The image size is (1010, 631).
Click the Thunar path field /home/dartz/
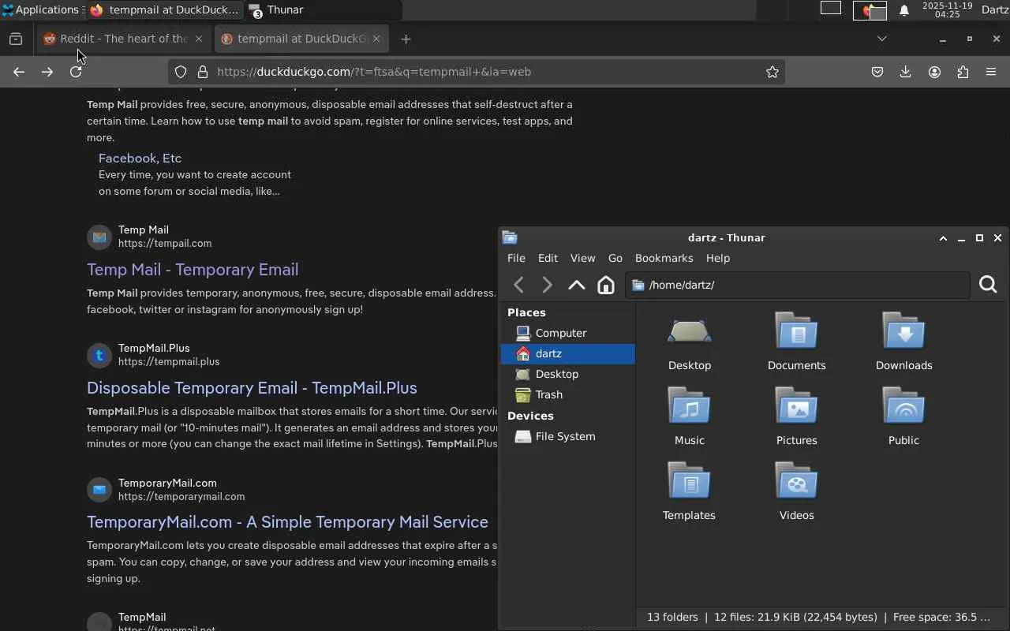(798, 285)
